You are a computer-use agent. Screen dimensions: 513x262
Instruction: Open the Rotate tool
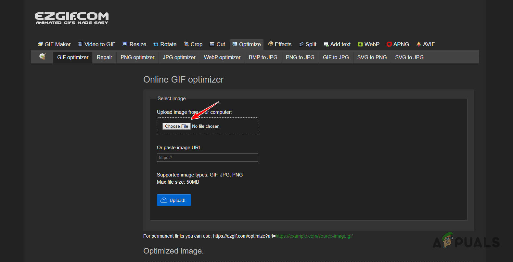tap(165, 44)
